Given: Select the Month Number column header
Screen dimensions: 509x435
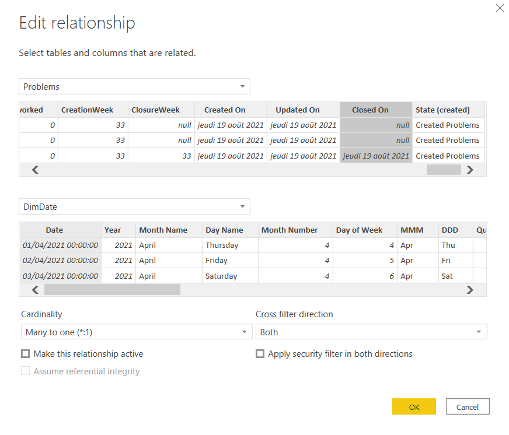Looking at the screenshot, I should click(x=295, y=230).
